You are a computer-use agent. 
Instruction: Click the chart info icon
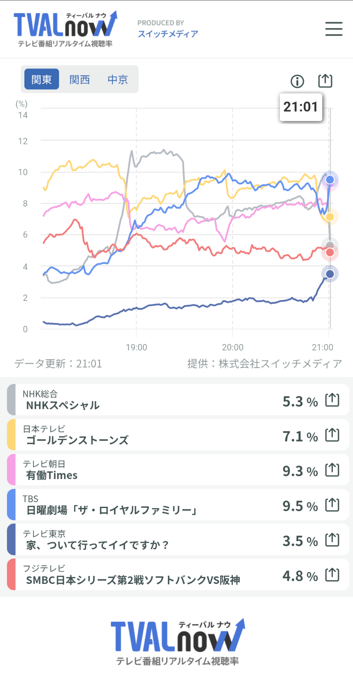pos(297,81)
